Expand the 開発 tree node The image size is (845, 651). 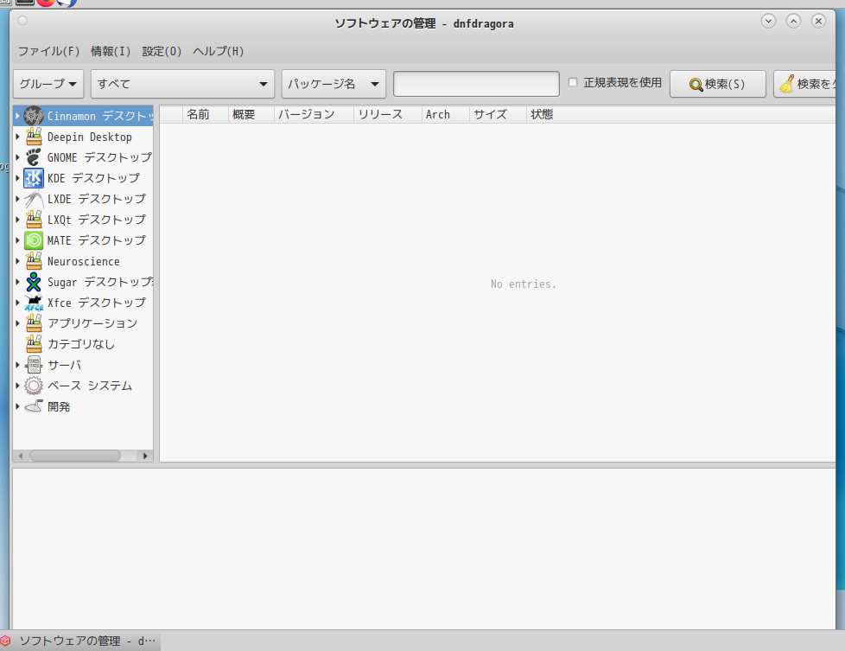[x=17, y=406]
